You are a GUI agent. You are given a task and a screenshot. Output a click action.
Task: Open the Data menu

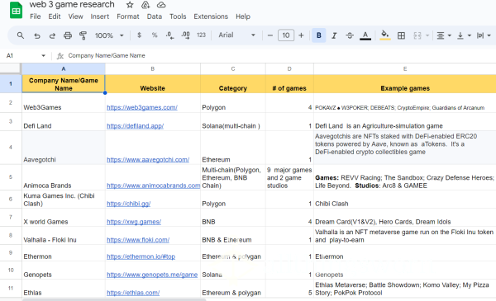pos(155,16)
